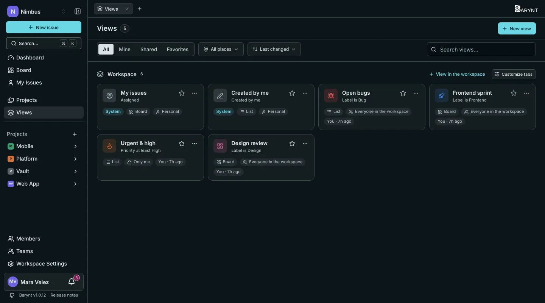Open more options for Design review
Image resolution: width=545 pixels, height=303 pixels.
[305, 143]
